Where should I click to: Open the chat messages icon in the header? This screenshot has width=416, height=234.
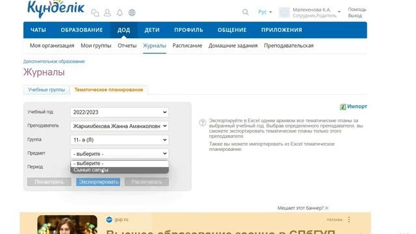pos(95,12)
